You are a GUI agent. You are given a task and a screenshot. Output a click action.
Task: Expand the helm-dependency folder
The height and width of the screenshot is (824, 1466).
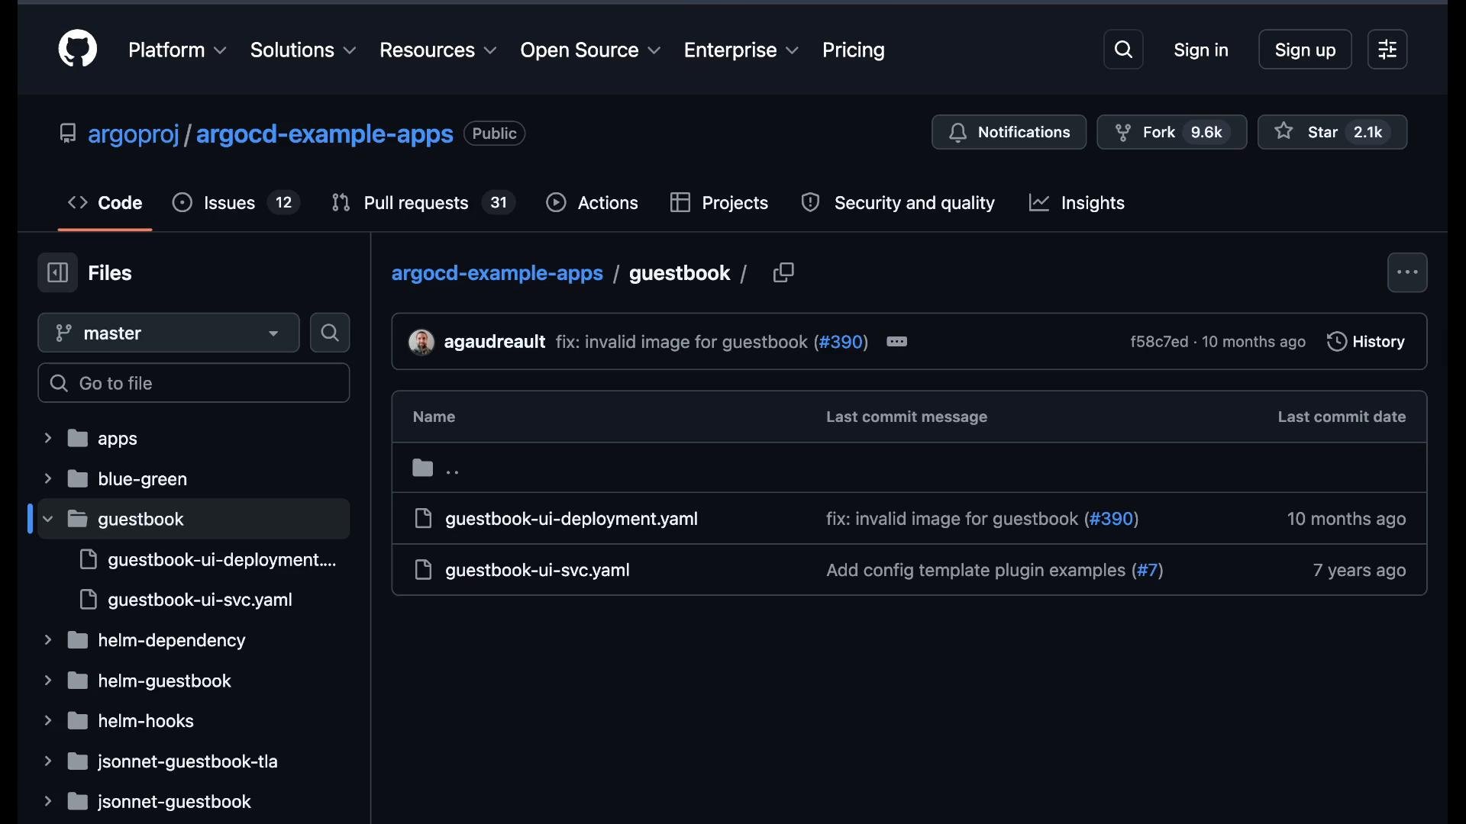pos(48,639)
